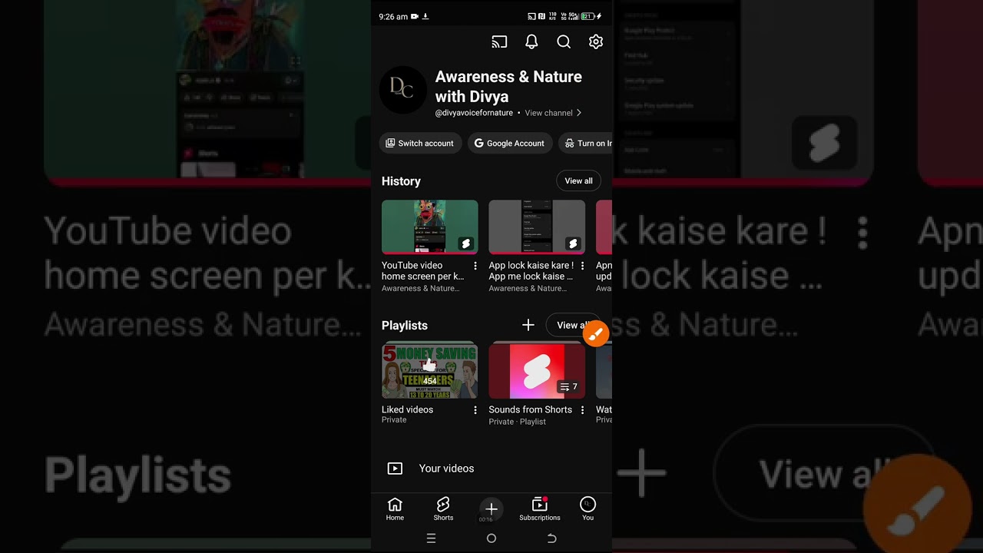The height and width of the screenshot is (553, 983).
Task: Tap App lock kaise kare video title
Action: pyautogui.click(x=531, y=271)
